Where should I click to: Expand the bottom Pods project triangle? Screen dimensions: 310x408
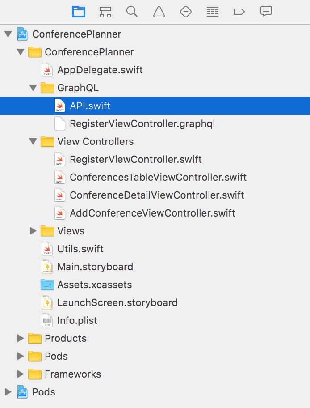(x=8, y=392)
